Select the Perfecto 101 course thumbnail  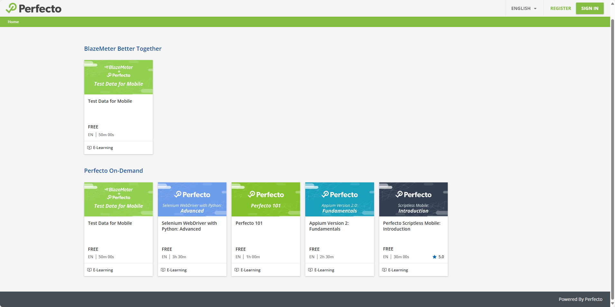pyautogui.click(x=266, y=199)
